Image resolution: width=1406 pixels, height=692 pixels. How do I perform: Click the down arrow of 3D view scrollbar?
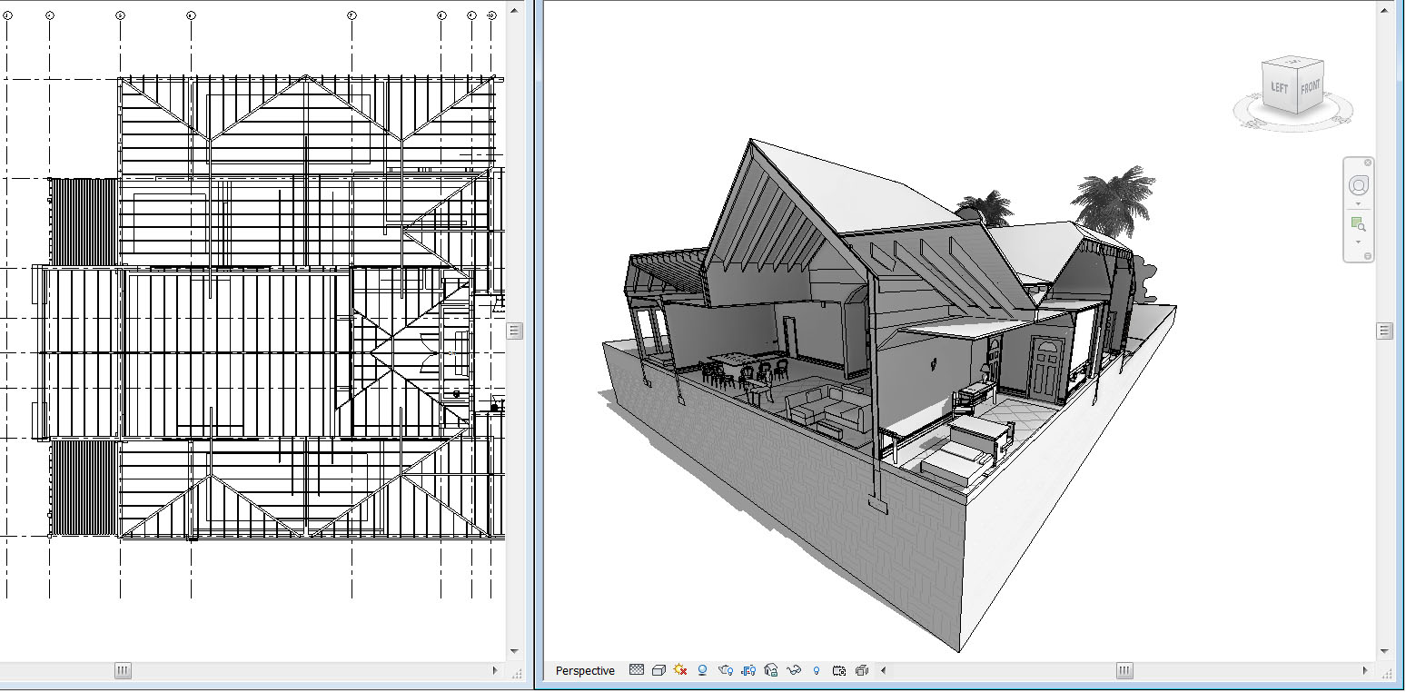[x=1384, y=652]
